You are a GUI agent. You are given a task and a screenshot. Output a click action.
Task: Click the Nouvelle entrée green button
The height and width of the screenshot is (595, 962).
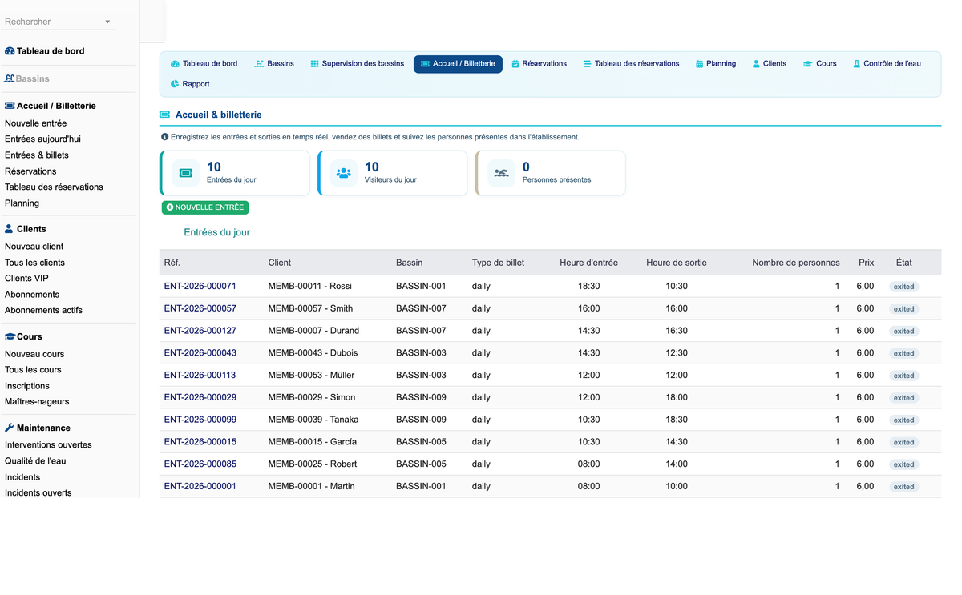point(205,207)
